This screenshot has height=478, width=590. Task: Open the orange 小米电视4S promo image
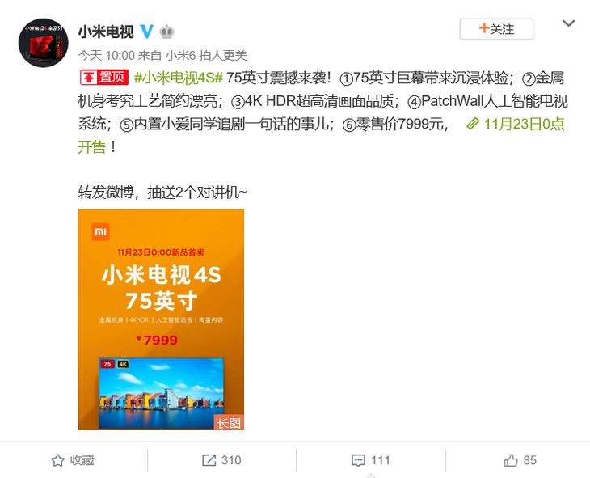point(161,319)
